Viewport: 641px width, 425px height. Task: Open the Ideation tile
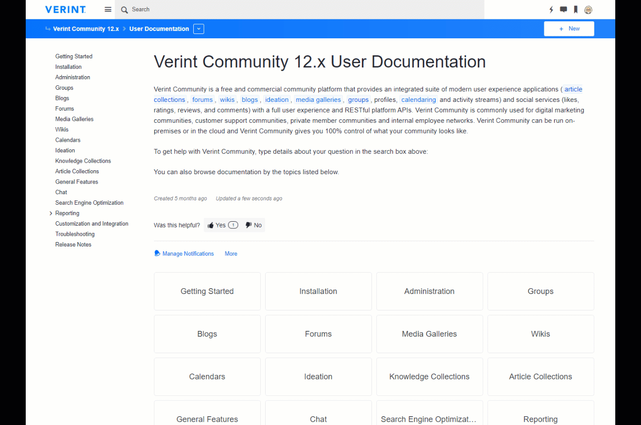[x=319, y=376]
